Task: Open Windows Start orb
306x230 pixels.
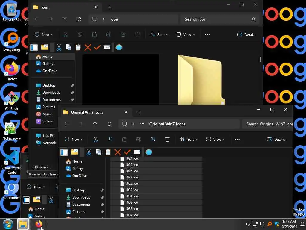Action: tap(8, 224)
